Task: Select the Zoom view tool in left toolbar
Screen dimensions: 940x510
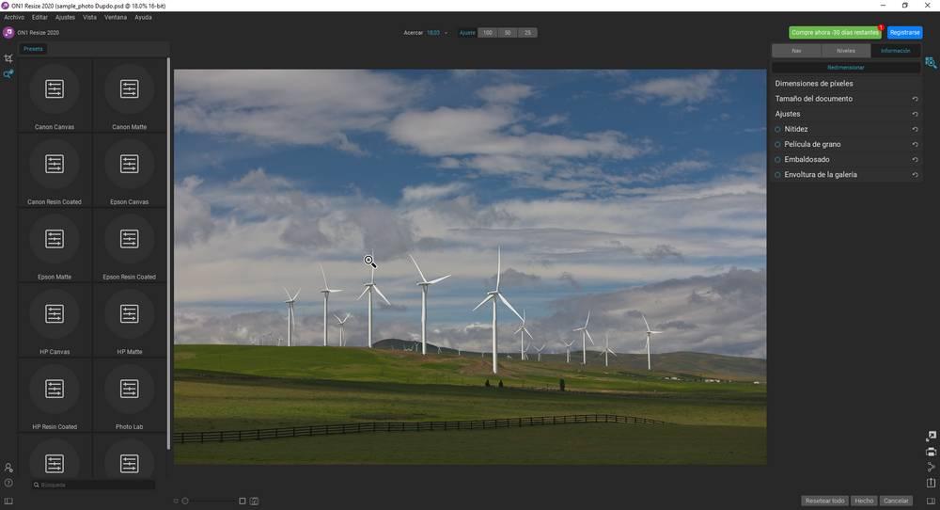Action: click(x=8, y=74)
